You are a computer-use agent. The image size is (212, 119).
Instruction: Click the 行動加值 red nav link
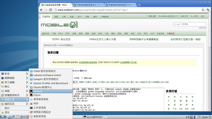pyautogui.click(x=171, y=34)
